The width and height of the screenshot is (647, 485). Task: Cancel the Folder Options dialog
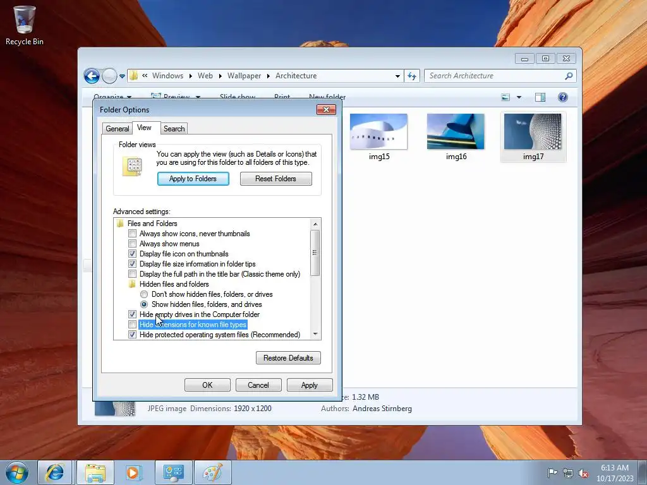258,385
